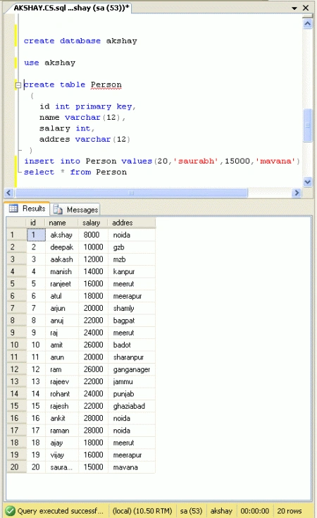Click the editor scroll down arrow
Viewport: 317px width, 518px height.
(x=307, y=182)
